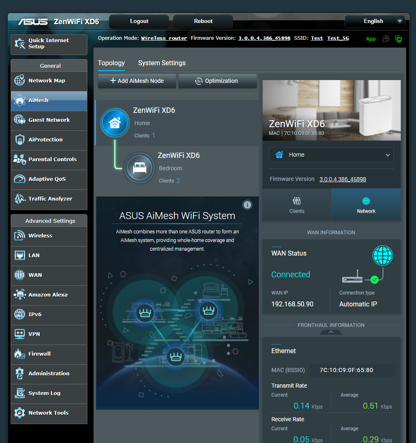Click the Amazon Alexa icon
This screenshot has width=416, height=443.
(20, 295)
